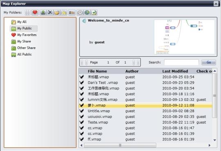Click the Go search button
Screen dimensions: 221x151
click(x=209, y=62)
